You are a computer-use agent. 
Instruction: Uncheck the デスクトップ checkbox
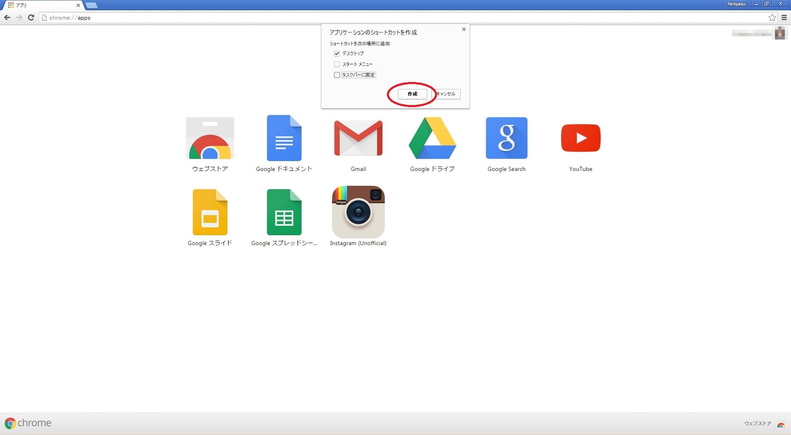click(x=337, y=54)
